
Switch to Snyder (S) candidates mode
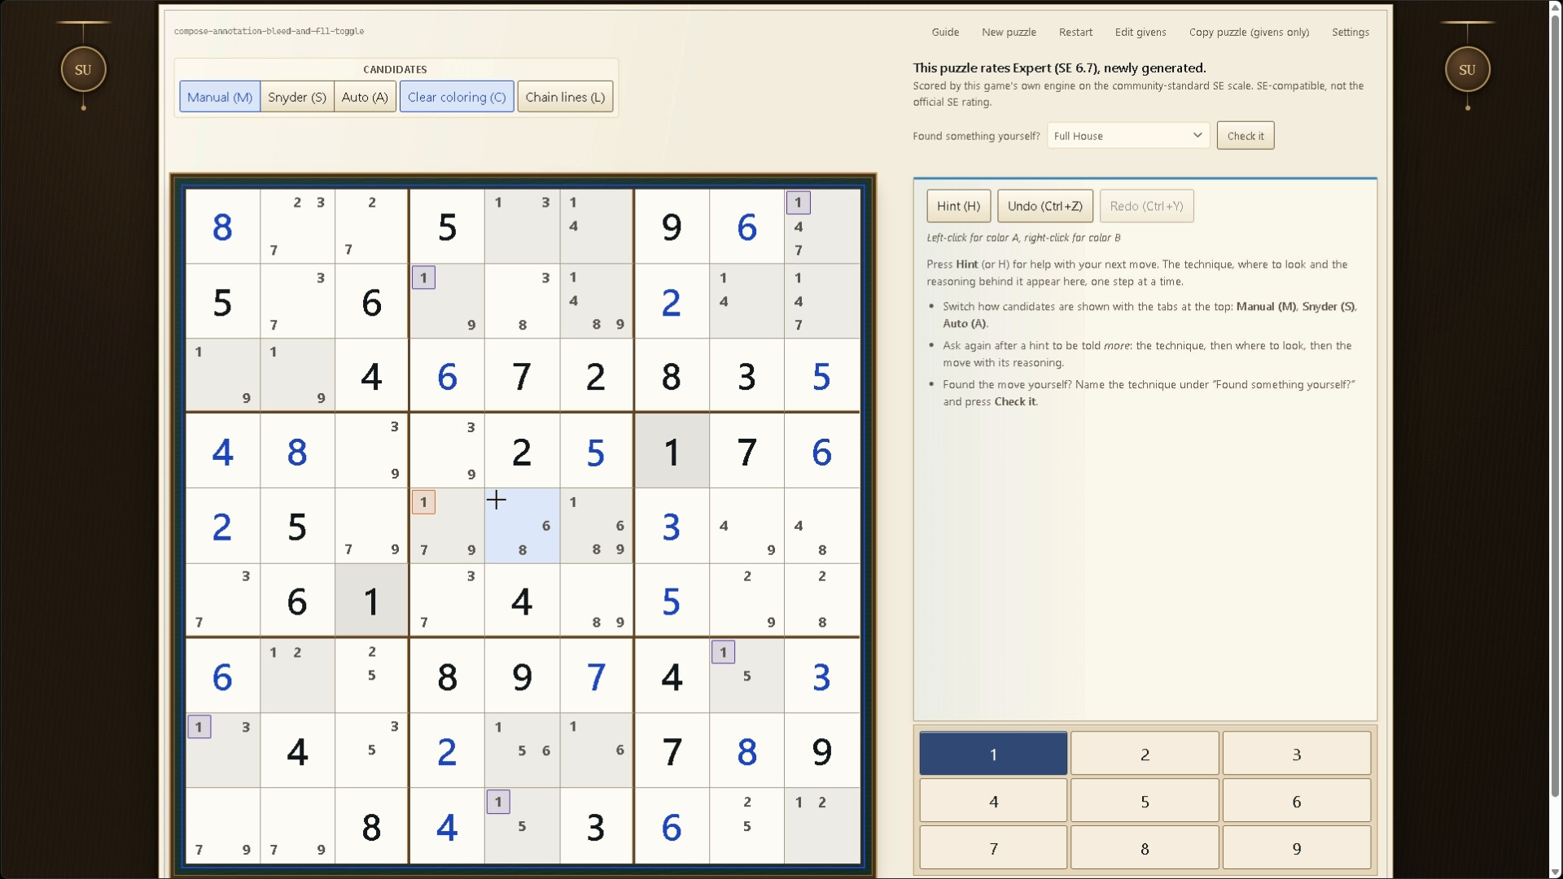[x=297, y=97]
